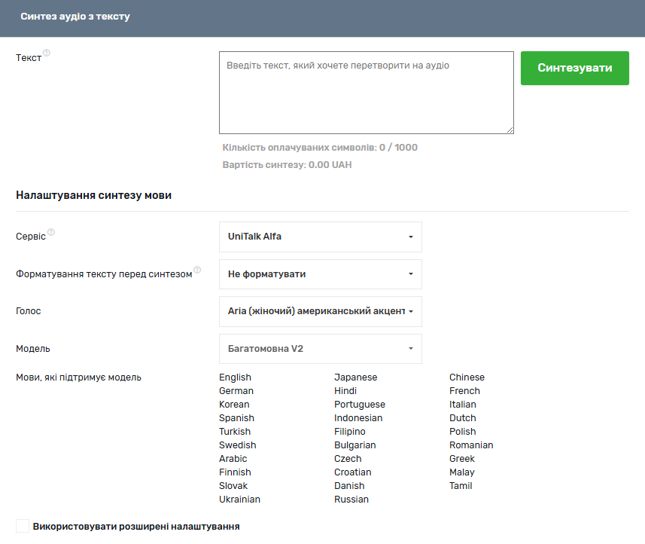Open the Сервіс dropdown showing UniTalk Alfa
645x544 pixels.
point(320,237)
